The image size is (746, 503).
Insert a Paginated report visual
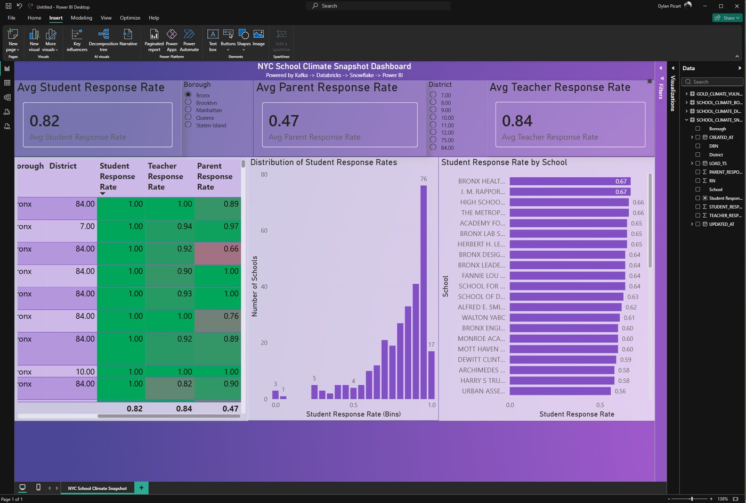154,40
